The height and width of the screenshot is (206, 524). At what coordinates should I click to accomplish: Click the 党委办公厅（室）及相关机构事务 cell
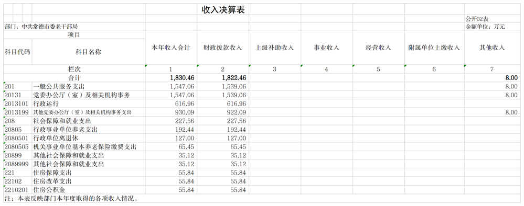coord(89,95)
